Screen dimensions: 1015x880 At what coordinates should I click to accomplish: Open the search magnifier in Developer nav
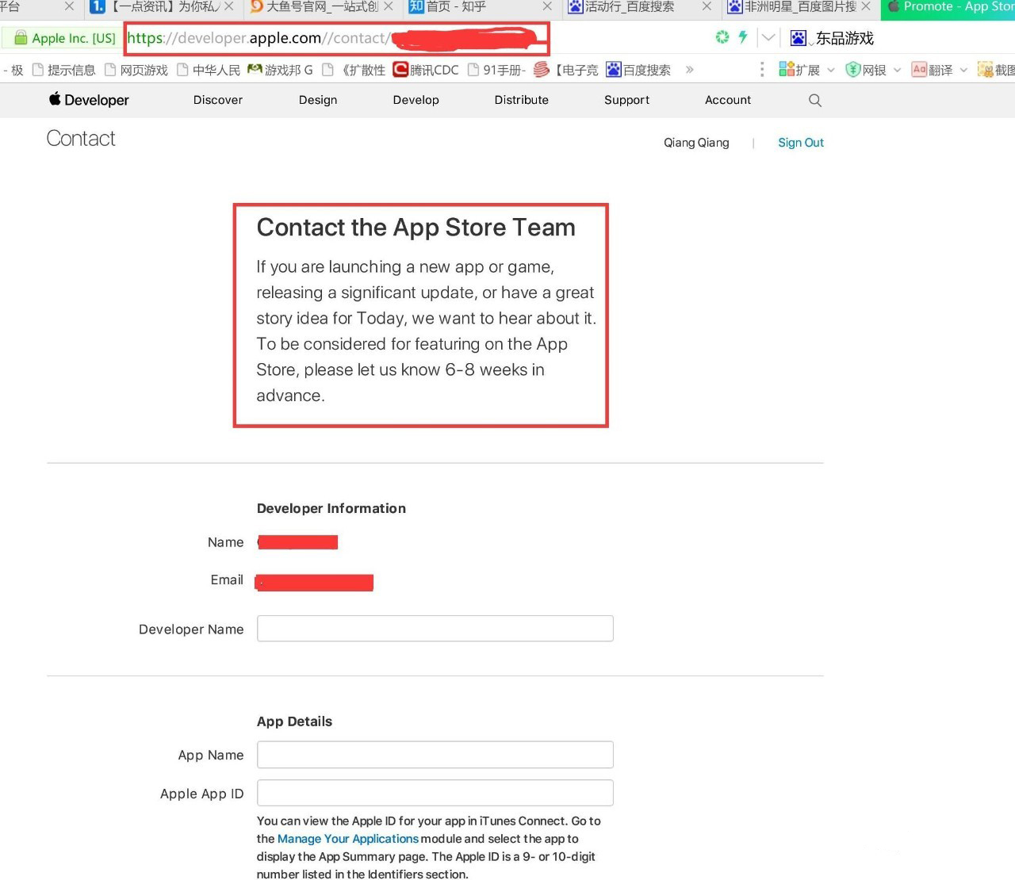click(x=815, y=100)
